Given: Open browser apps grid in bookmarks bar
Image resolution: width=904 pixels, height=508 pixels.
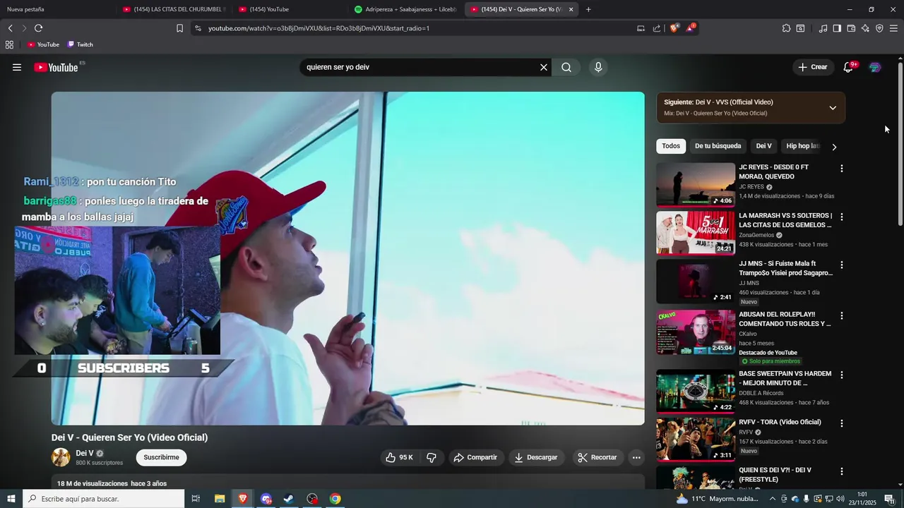Looking at the screenshot, I should (x=9, y=44).
